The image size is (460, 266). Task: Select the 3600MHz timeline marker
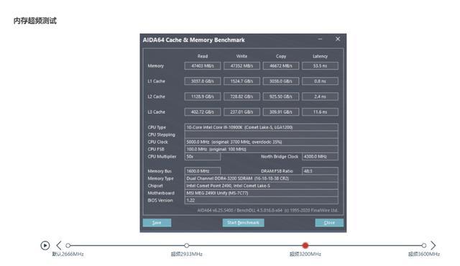pos(423,245)
